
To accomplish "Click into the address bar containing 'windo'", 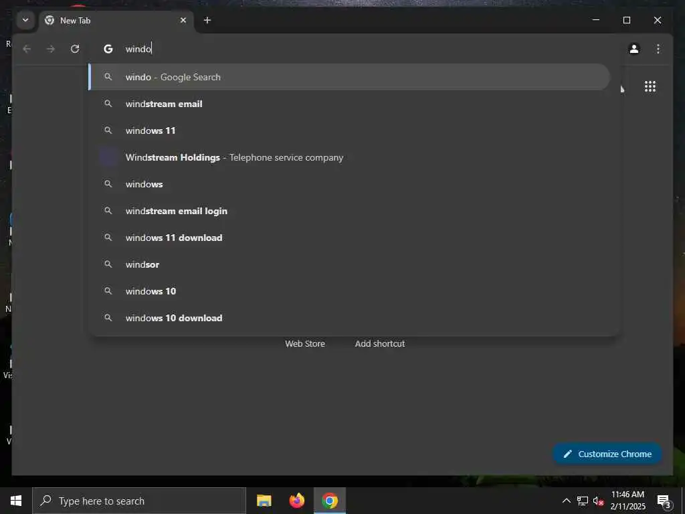I will [x=353, y=49].
